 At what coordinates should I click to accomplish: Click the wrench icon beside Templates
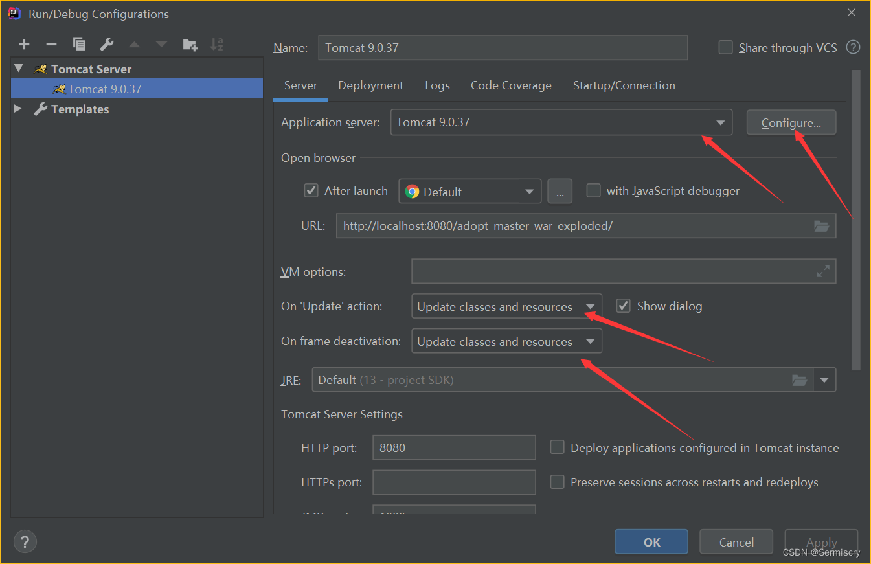point(41,109)
